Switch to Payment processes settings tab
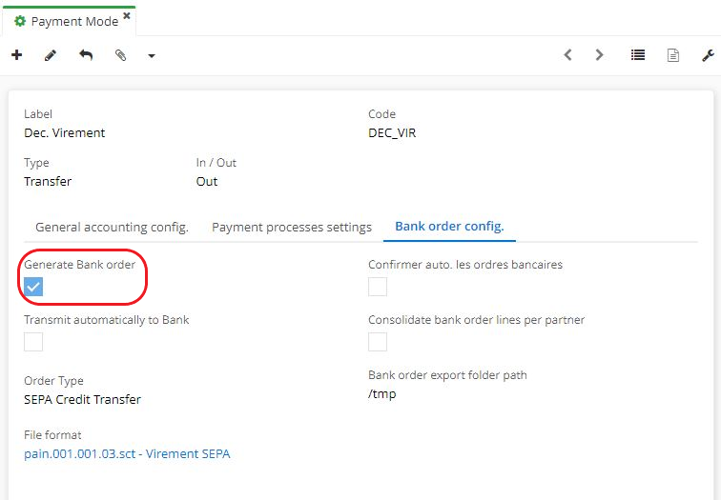 coord(291,227)
